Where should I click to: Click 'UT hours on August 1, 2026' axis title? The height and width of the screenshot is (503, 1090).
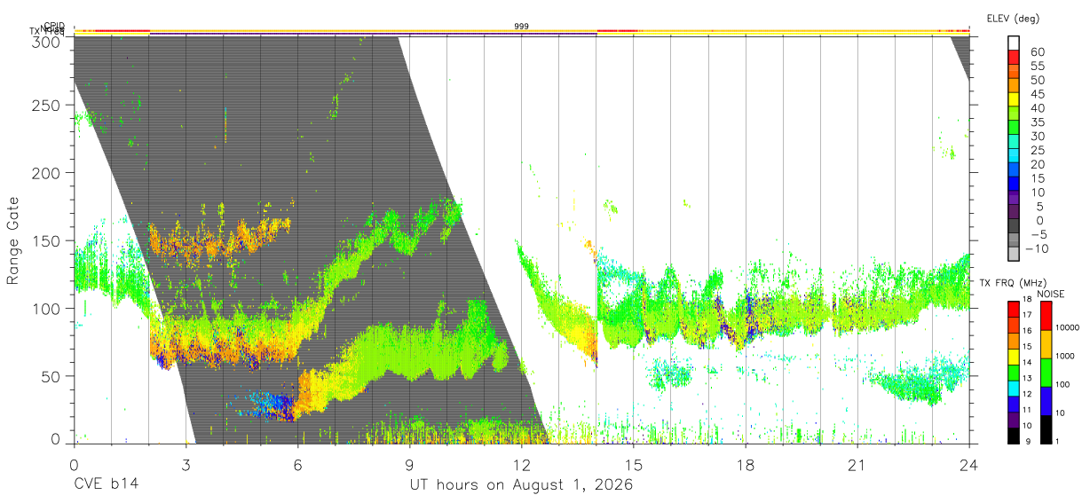point(521,485)
